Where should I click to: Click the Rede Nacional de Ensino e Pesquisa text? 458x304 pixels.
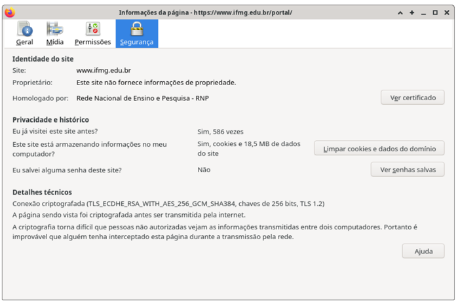[x=142, y=98]
